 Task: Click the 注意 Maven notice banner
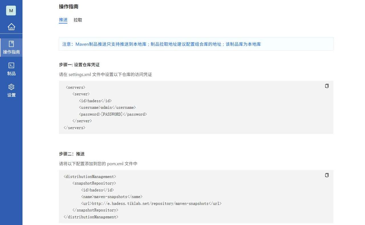coord(196,44)
